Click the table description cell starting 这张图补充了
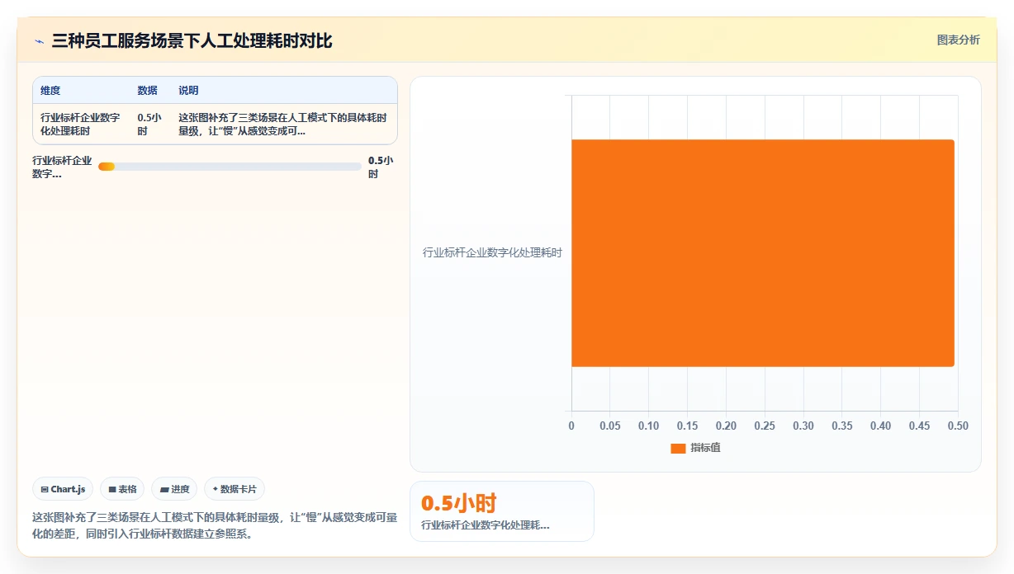This screenshot has height=574, width=1014. pyautogui.click(x=282, y=124)
